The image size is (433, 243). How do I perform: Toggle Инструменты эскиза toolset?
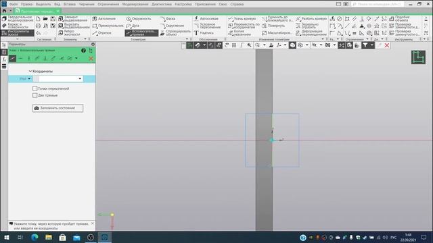point(18,33)
